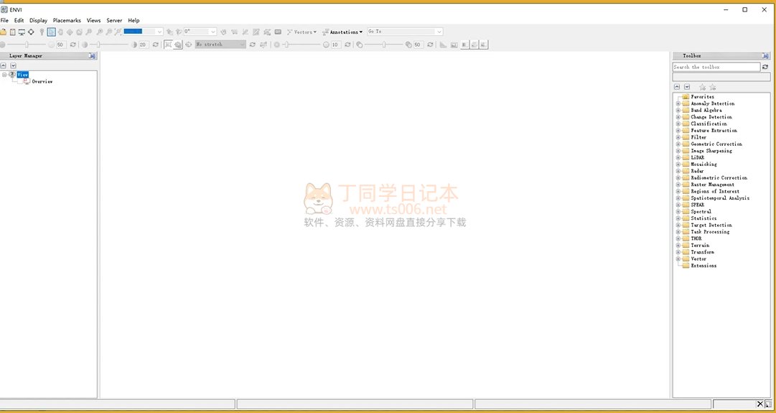Click the cursor value pin icon
The image size is (776, 413).
[x=42, y=32]
